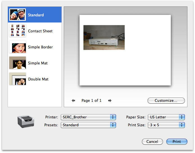Viewport: 195px width, 153px height.
Task: Choose the Contact Sheet theme
Action: coord(35,31)
